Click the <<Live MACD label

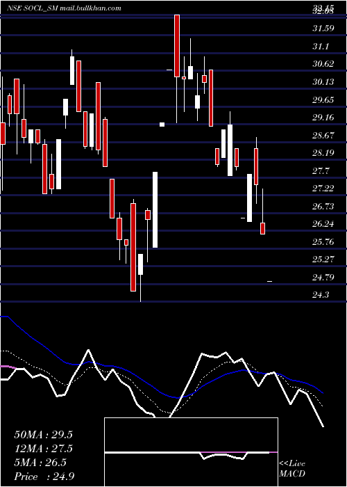[292, 469]
